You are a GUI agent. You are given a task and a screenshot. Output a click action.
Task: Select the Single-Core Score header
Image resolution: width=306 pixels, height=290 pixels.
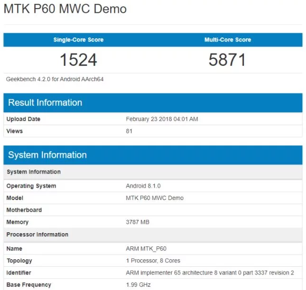pyautogui.click(x=78, y=40)
